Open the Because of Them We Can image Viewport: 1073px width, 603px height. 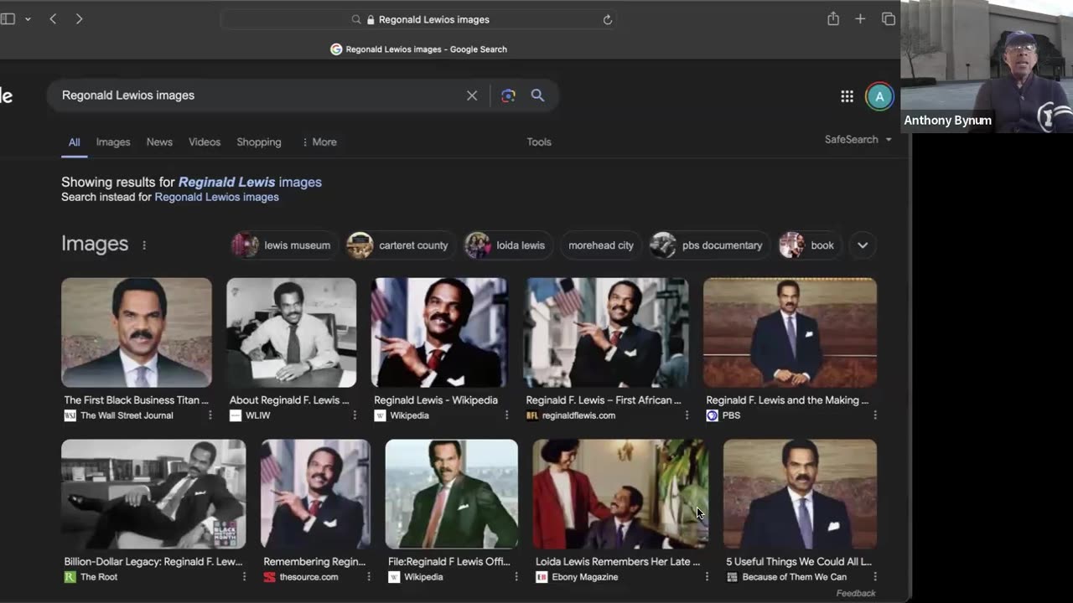[800, 494]
